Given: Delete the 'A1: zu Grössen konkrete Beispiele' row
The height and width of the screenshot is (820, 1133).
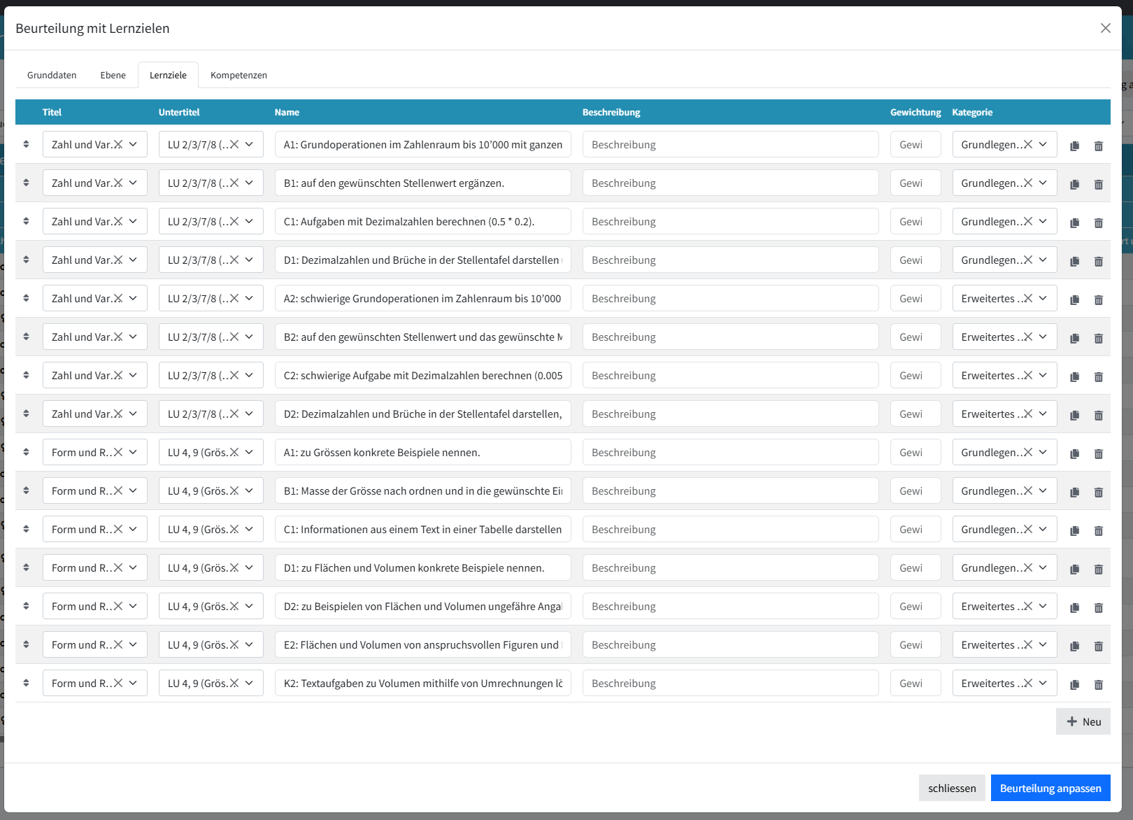Looking at the screenshot, I should (1099, 453).
